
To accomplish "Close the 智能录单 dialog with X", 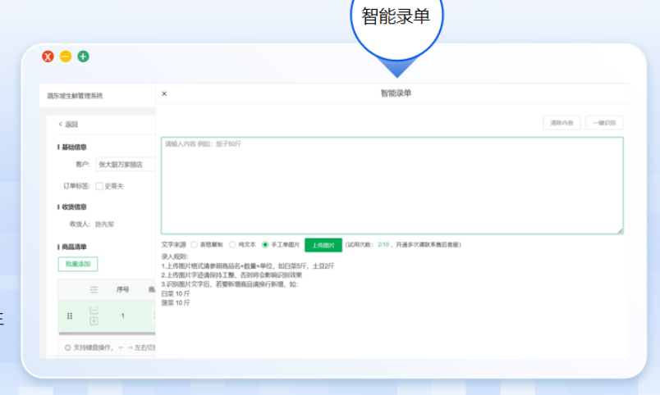I will coord(164,93).
